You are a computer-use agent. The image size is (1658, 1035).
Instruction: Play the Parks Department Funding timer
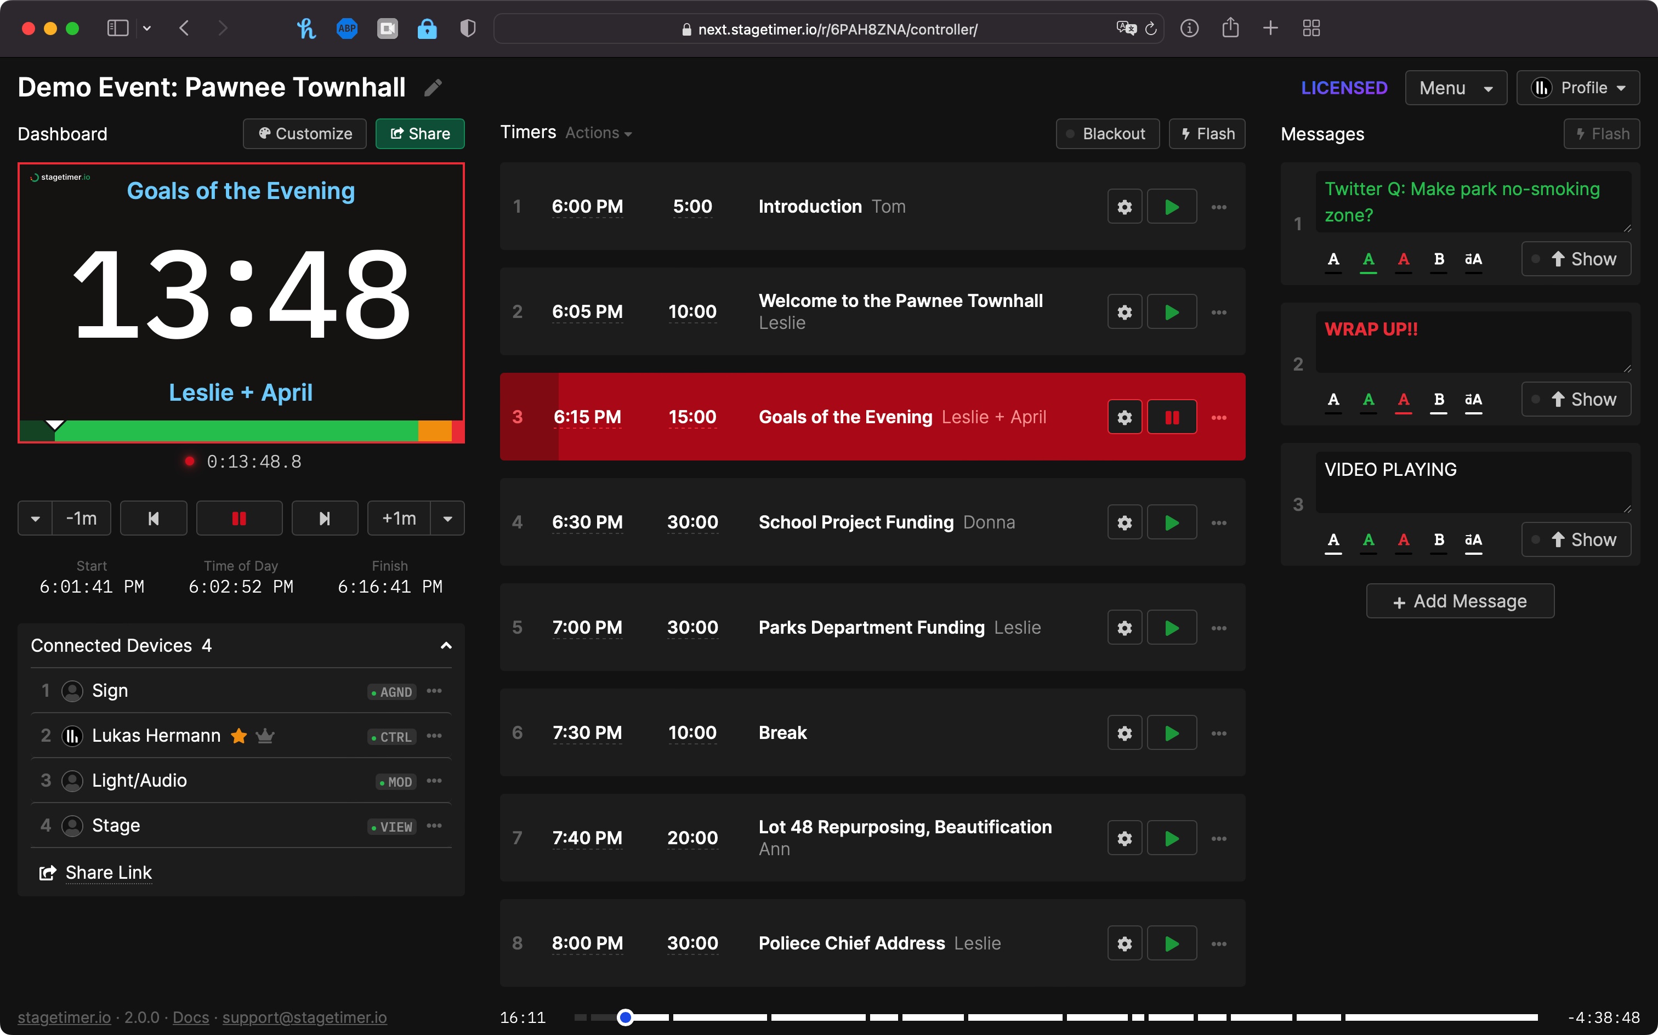pos(1171,628)
